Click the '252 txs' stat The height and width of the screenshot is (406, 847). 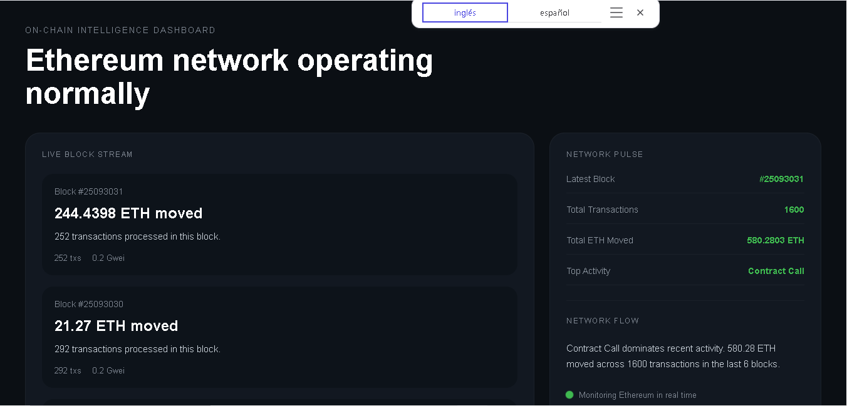(x=68, y=258)
